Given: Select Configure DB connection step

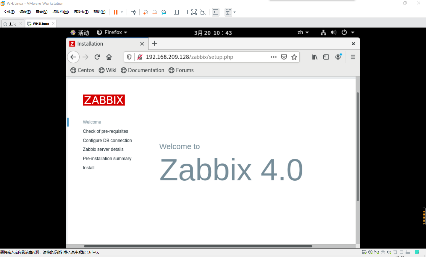Looking at the screenshot, I should [x=107, y=140].
